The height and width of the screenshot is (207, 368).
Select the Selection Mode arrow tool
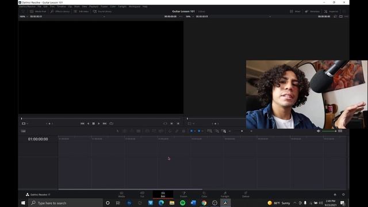click(117, 131)
